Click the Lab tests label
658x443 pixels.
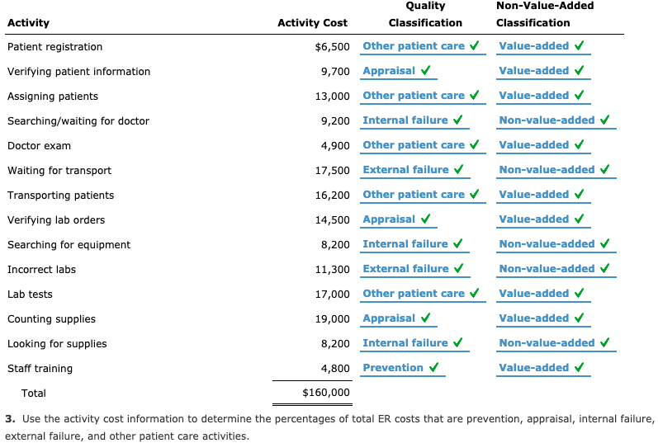tap(30, 294)
